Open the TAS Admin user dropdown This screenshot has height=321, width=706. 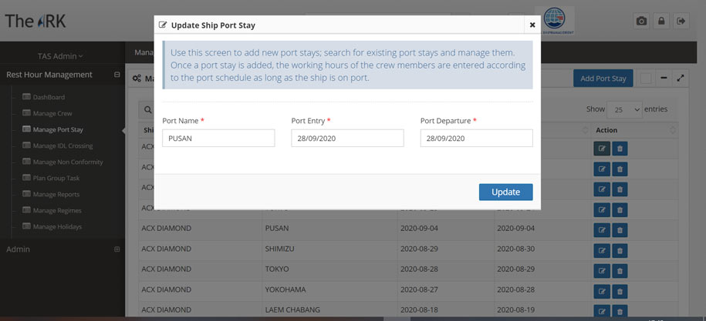(60, 56)
